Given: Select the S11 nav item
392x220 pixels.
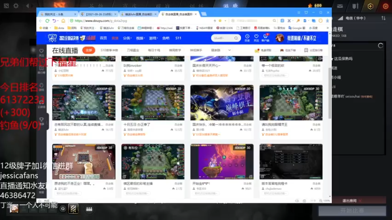Looking at the screenshot, I should [x=178, y=38].
